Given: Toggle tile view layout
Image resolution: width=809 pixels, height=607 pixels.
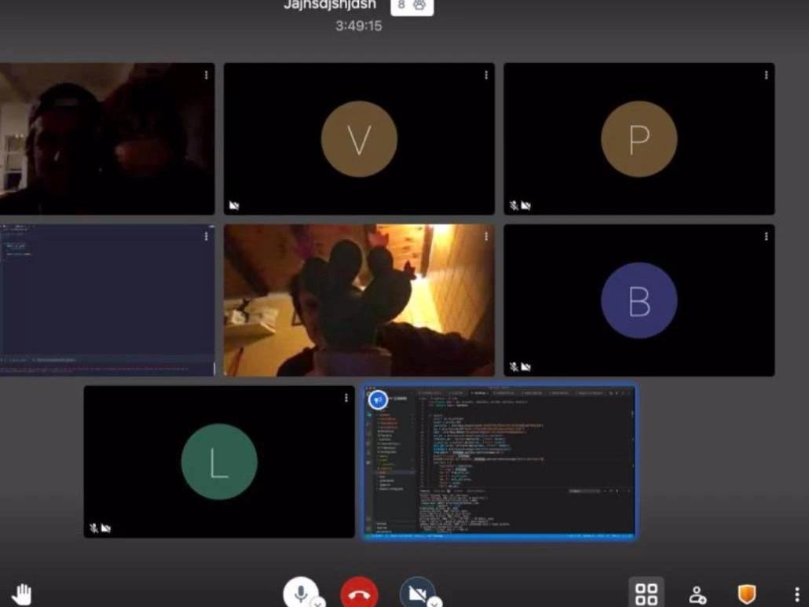Looking at the screenshot, I should 646,594.
